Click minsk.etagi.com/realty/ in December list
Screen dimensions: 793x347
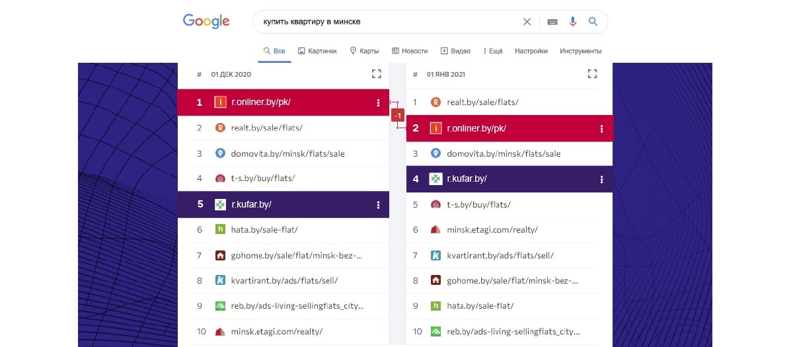[277, 332]
